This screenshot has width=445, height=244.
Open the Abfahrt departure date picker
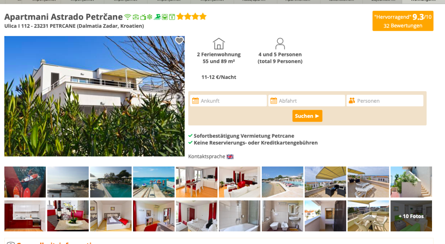click(x=307, y=100)
